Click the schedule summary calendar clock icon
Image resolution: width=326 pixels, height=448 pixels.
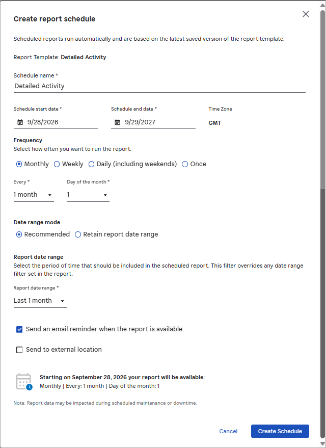tap(24, 382)
